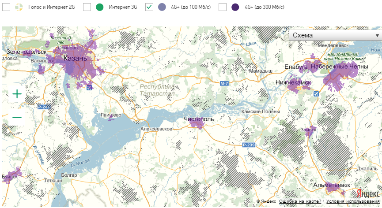
Task: Click the dark purple 4G+ 300 Мб/с circle
Action: 235,7
